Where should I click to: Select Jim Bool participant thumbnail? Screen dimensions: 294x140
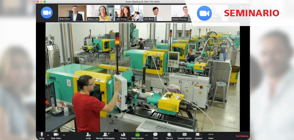[156, 13]
